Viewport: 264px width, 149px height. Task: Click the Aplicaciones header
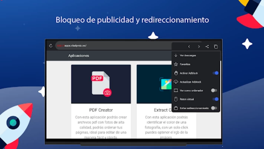point(78,56)
